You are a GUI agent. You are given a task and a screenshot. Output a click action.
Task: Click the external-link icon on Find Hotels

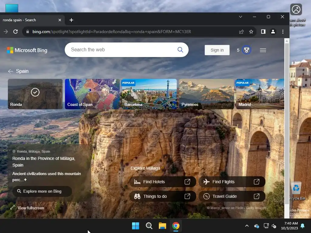pyautogui.click(x=187, y=182)
